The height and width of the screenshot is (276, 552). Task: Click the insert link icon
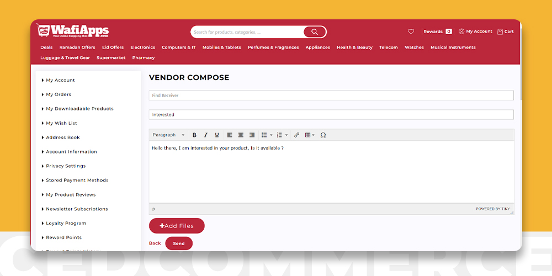[x=296, y=135]
